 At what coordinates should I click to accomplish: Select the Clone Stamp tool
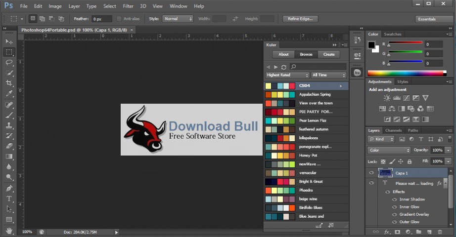9,125
